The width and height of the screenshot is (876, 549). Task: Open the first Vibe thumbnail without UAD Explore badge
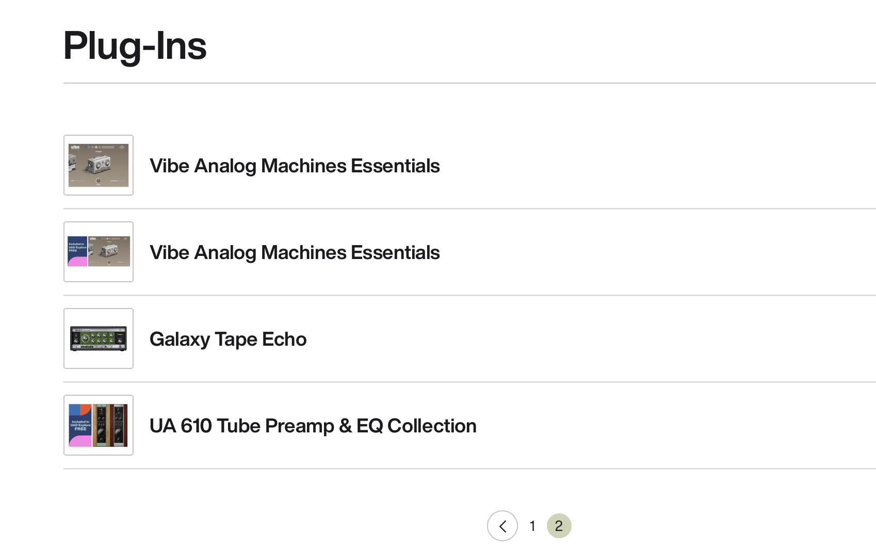(x=99, y=165)
